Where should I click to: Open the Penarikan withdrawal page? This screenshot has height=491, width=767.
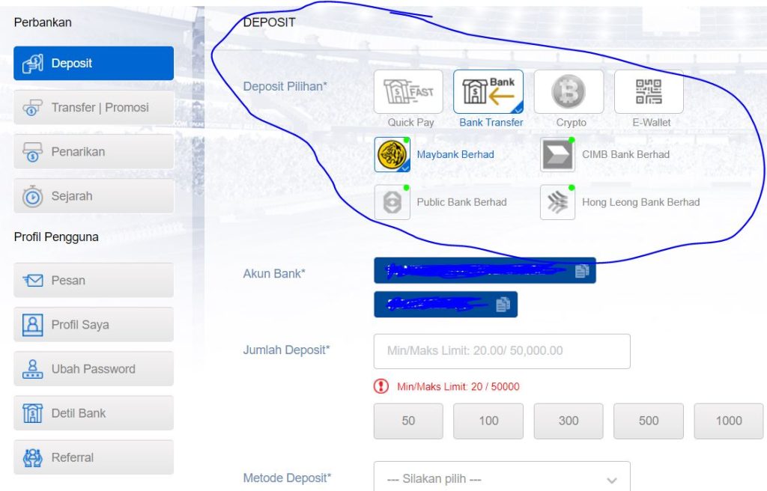[94, 152]
